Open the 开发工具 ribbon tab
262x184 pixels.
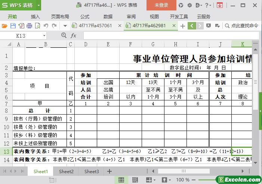click(x=179, y=17)
